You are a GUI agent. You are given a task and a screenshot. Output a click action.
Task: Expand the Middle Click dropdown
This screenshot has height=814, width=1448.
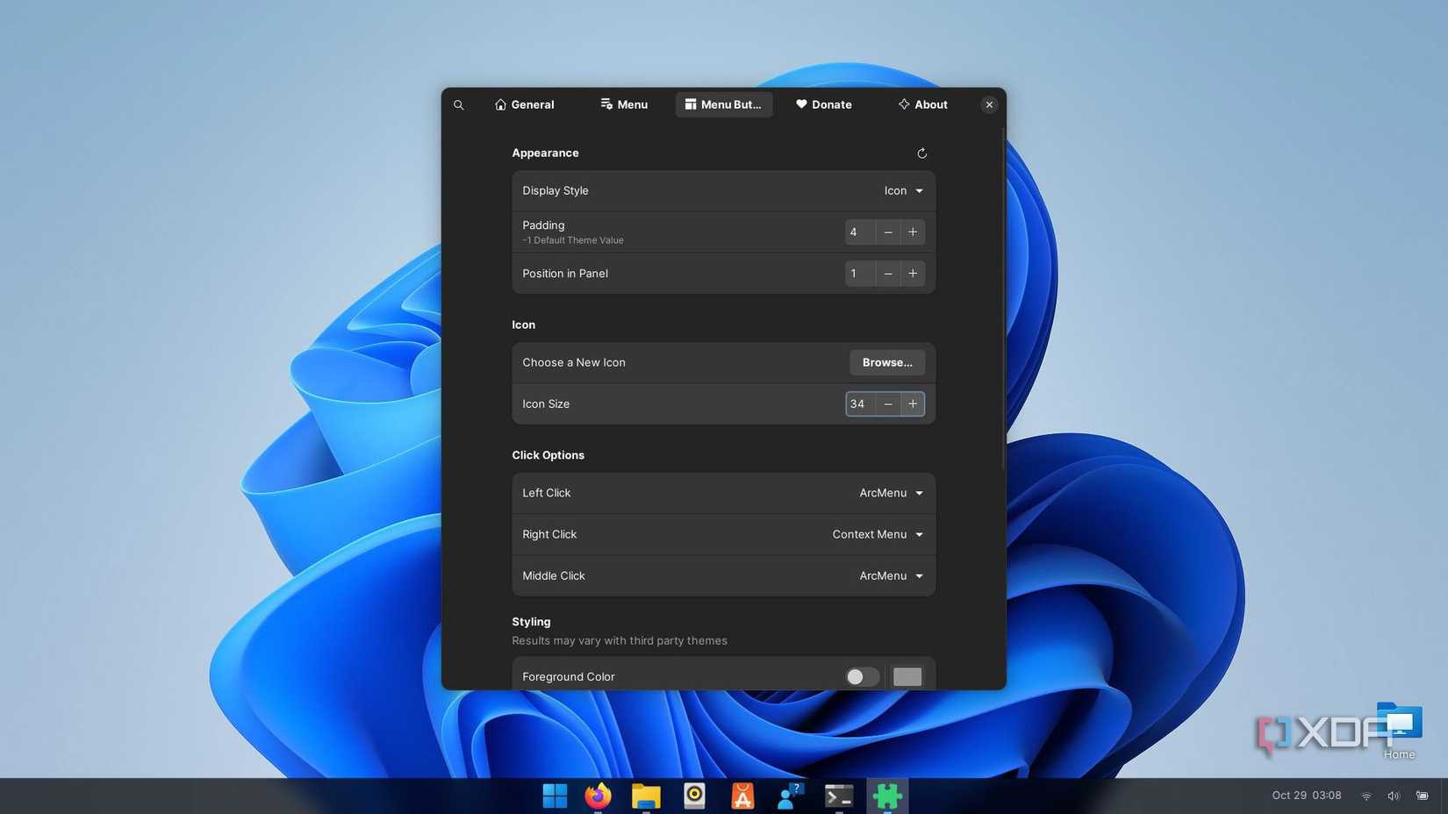tap(890, 575)
